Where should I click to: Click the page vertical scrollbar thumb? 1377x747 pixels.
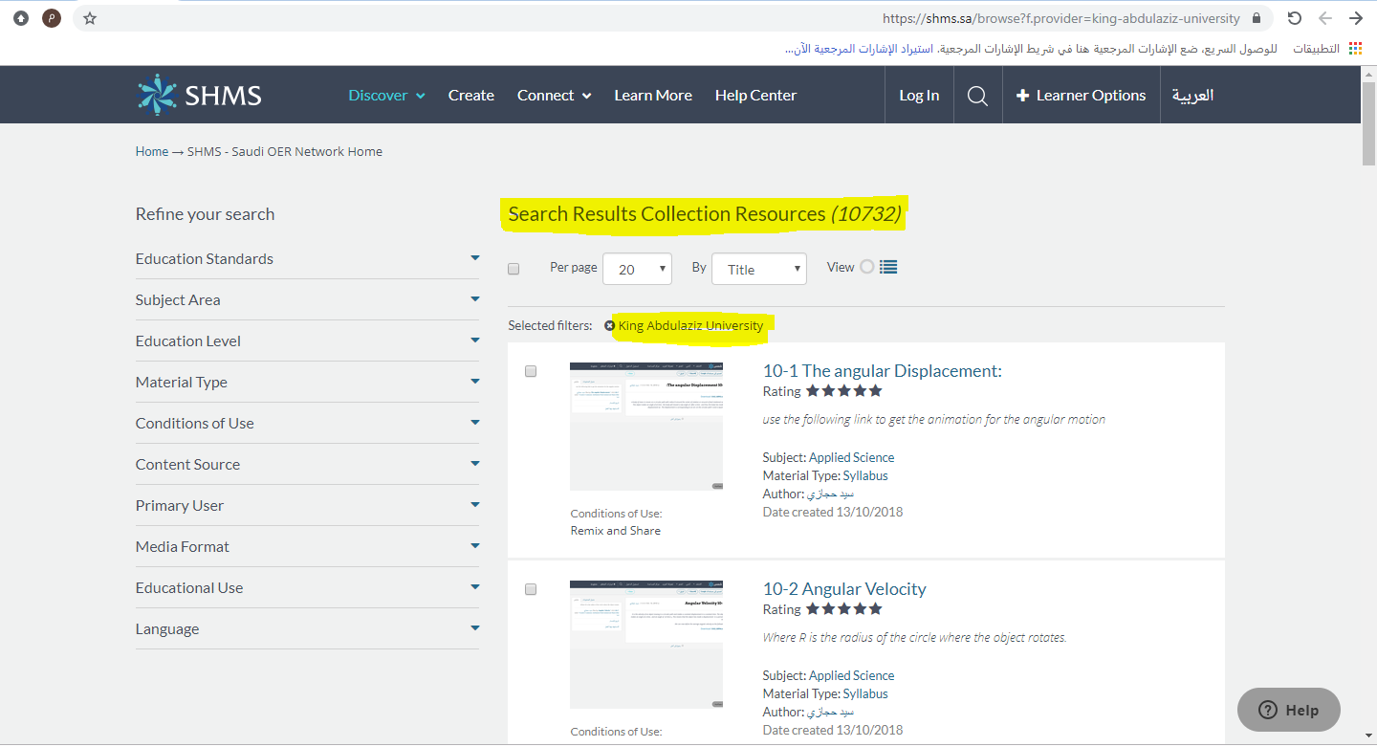coord(1368,124)
